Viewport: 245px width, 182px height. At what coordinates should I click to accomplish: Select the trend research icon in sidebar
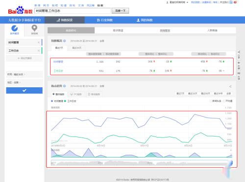[15, 30]
